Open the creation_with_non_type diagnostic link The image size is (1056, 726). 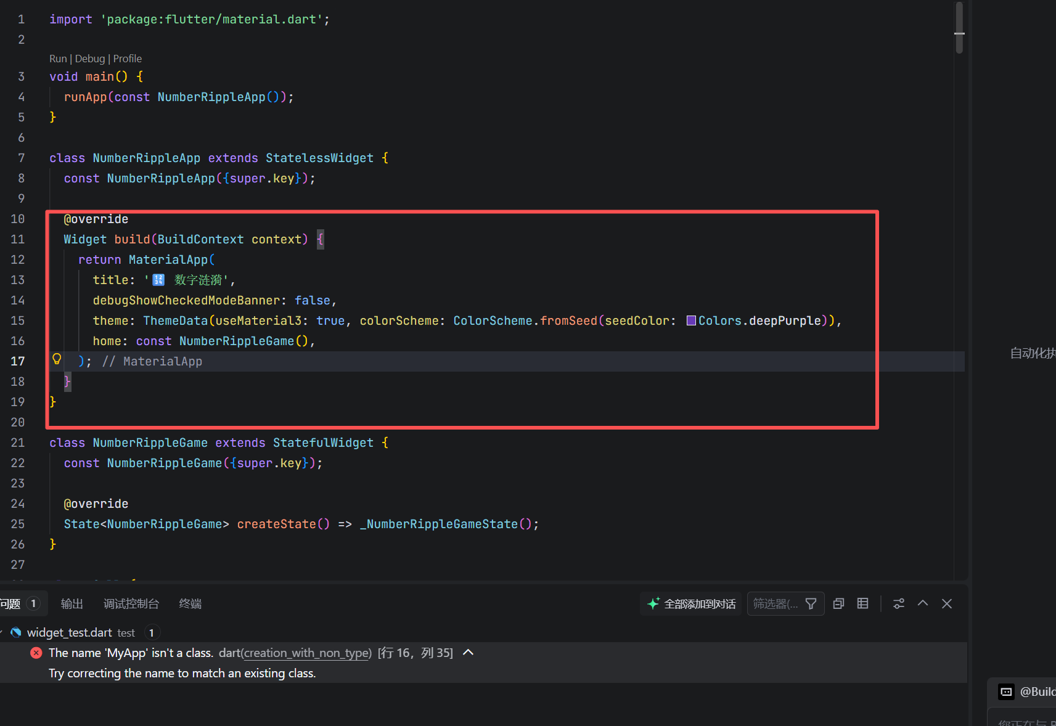pos(306,653)
